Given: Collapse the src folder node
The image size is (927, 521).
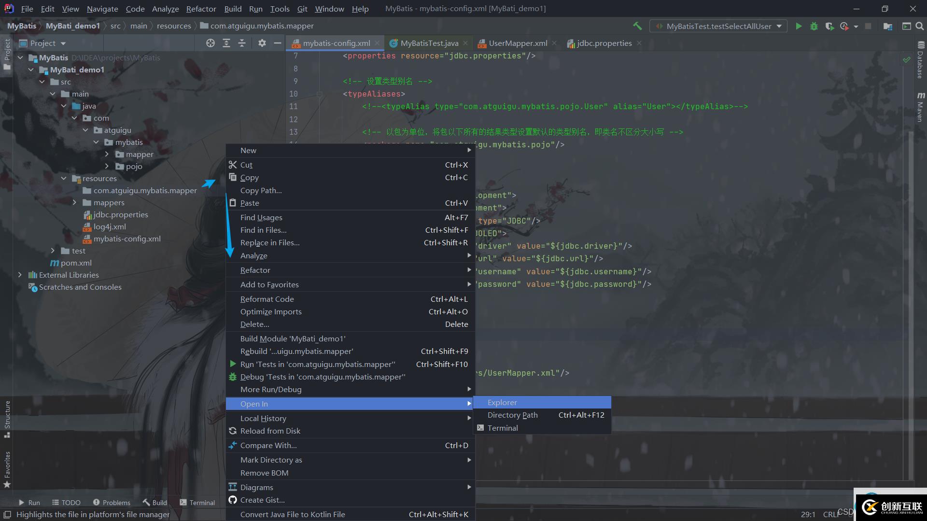Looking at the screenshot, I should tap(42, 82).
